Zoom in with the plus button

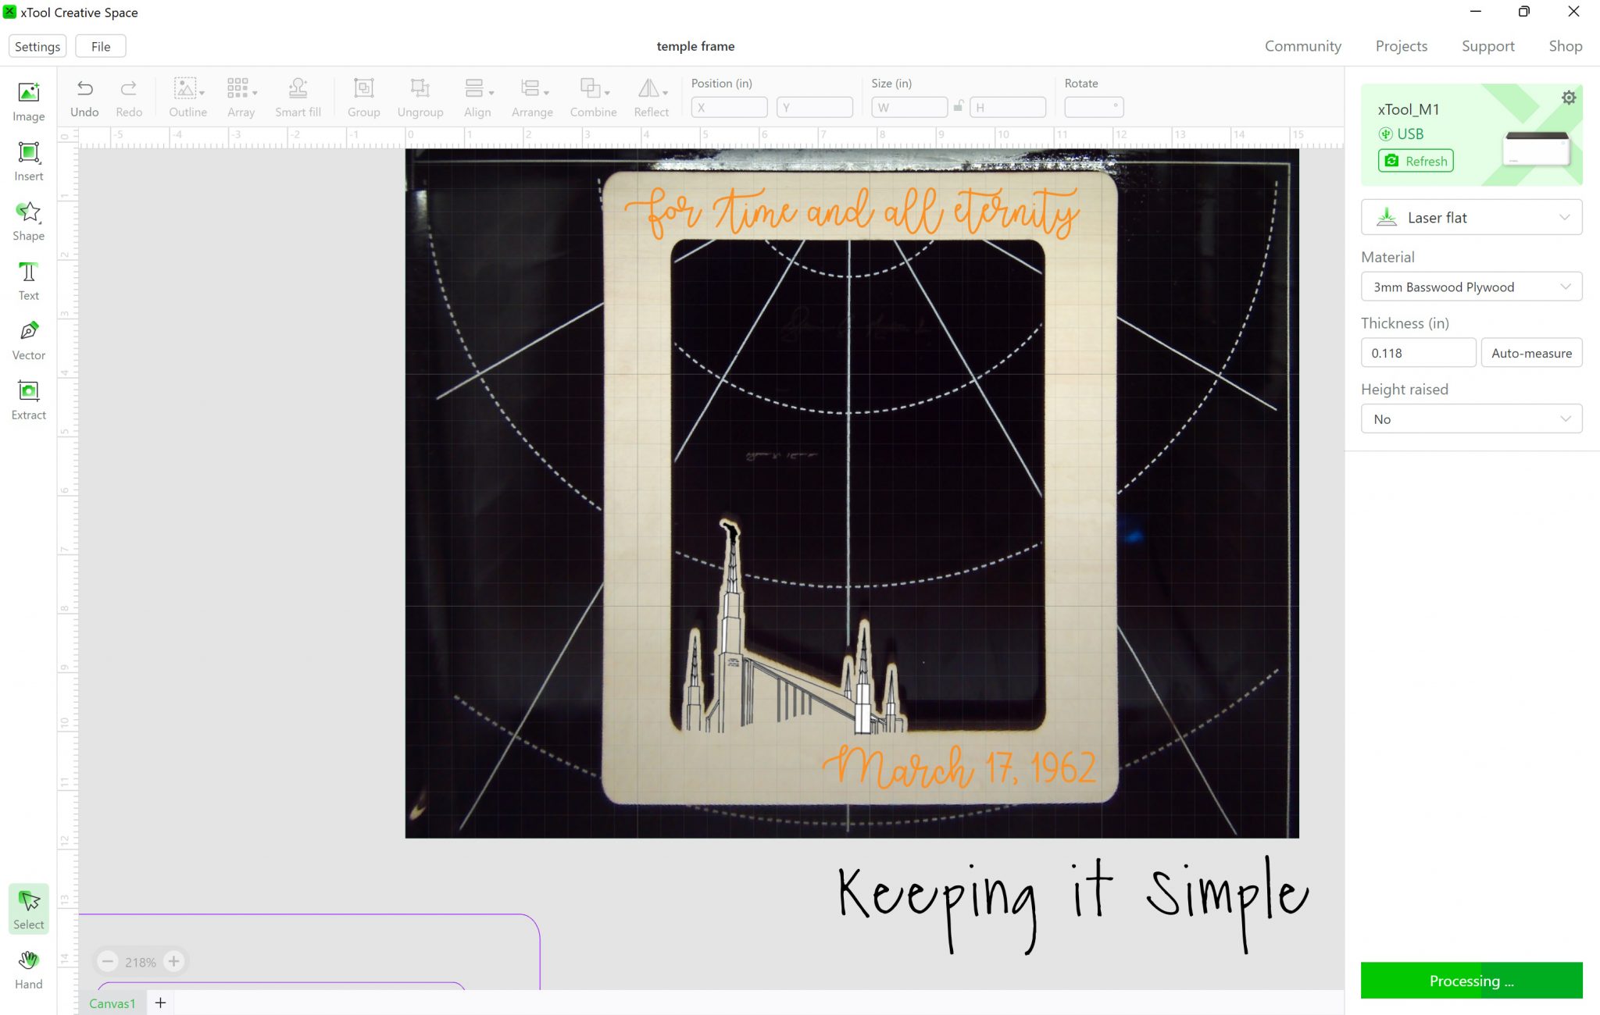coord(174,961)
